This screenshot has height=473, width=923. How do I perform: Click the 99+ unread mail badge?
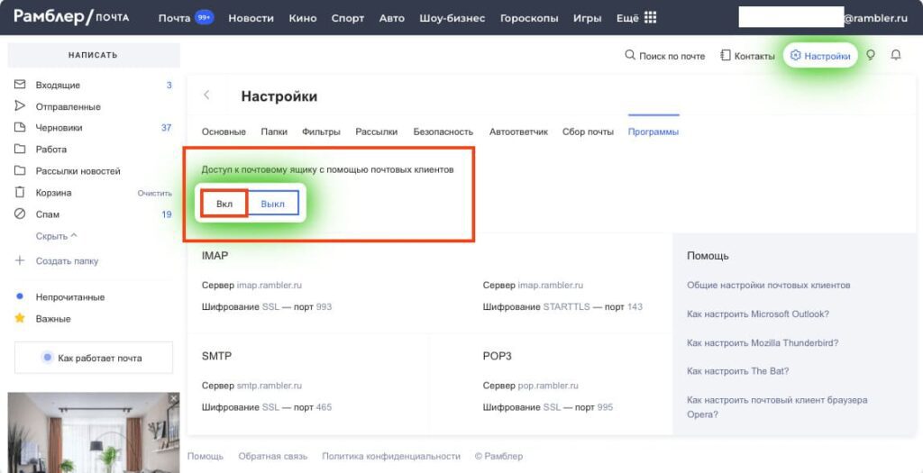click(205, 18)
